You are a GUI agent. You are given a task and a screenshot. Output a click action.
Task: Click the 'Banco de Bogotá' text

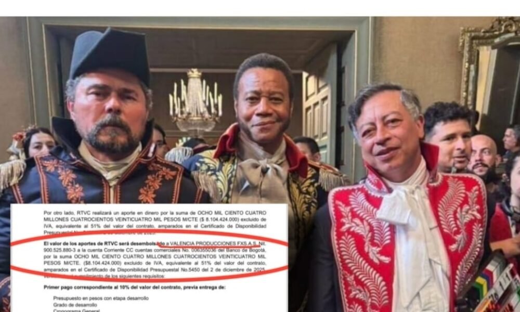(248, 250)
